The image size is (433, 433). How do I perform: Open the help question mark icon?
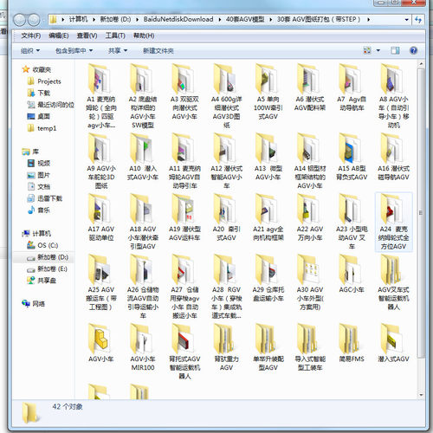[x=413, y=51]
